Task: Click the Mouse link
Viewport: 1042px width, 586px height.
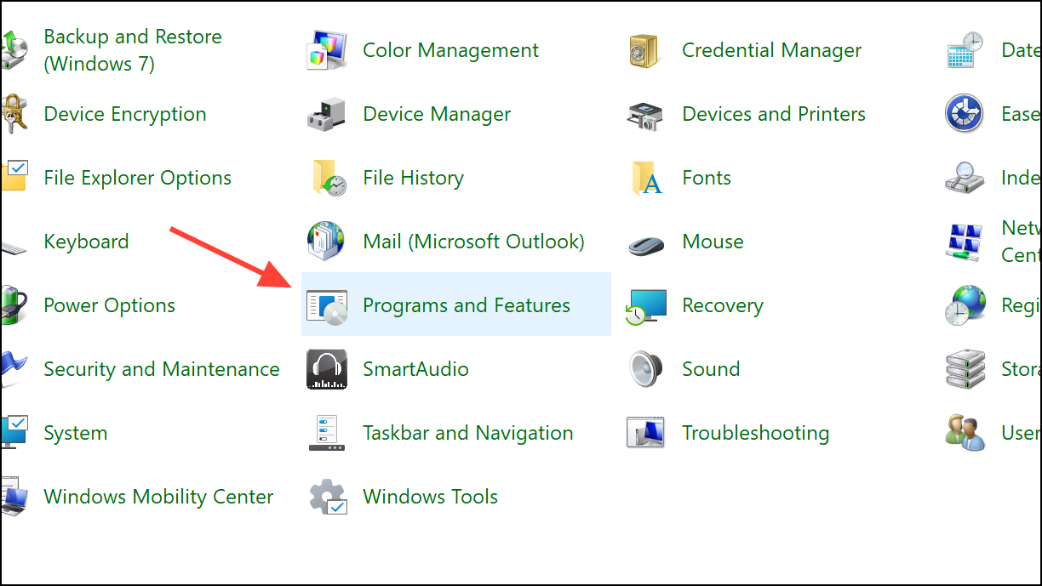Action: point(713,242)
